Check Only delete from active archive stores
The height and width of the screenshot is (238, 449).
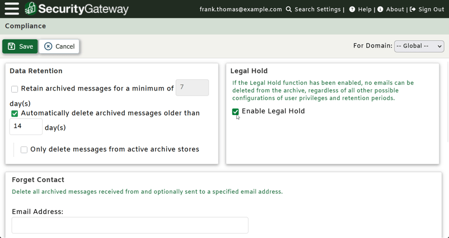24,150
